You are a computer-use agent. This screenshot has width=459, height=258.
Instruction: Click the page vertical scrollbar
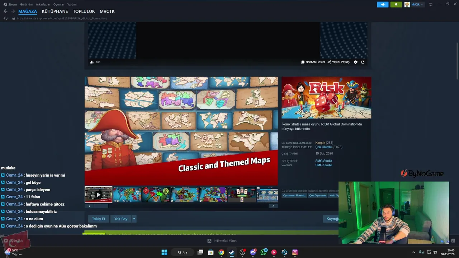(x=457, y=61)
